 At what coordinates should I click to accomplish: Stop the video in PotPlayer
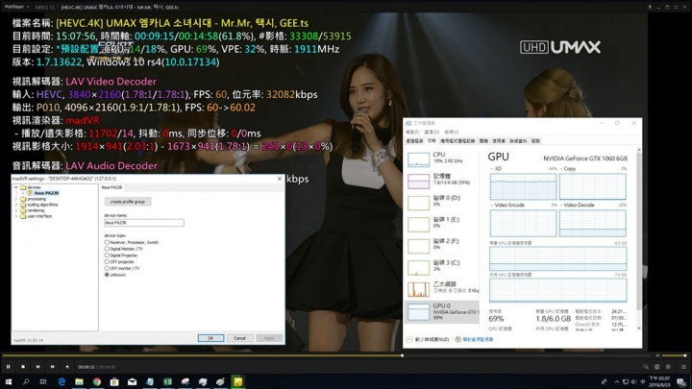23,367
